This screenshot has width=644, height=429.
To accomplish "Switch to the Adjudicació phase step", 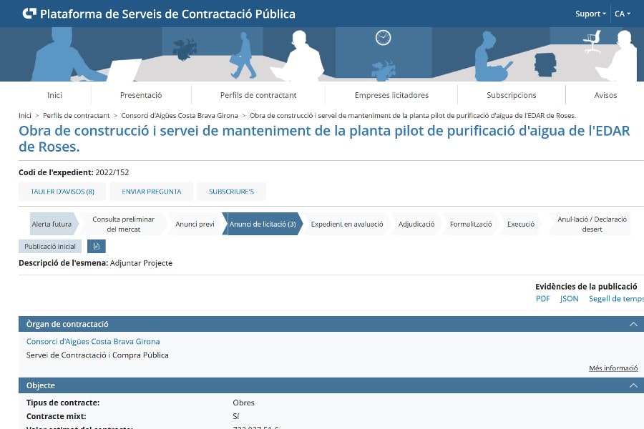I will tap(416, 224).
